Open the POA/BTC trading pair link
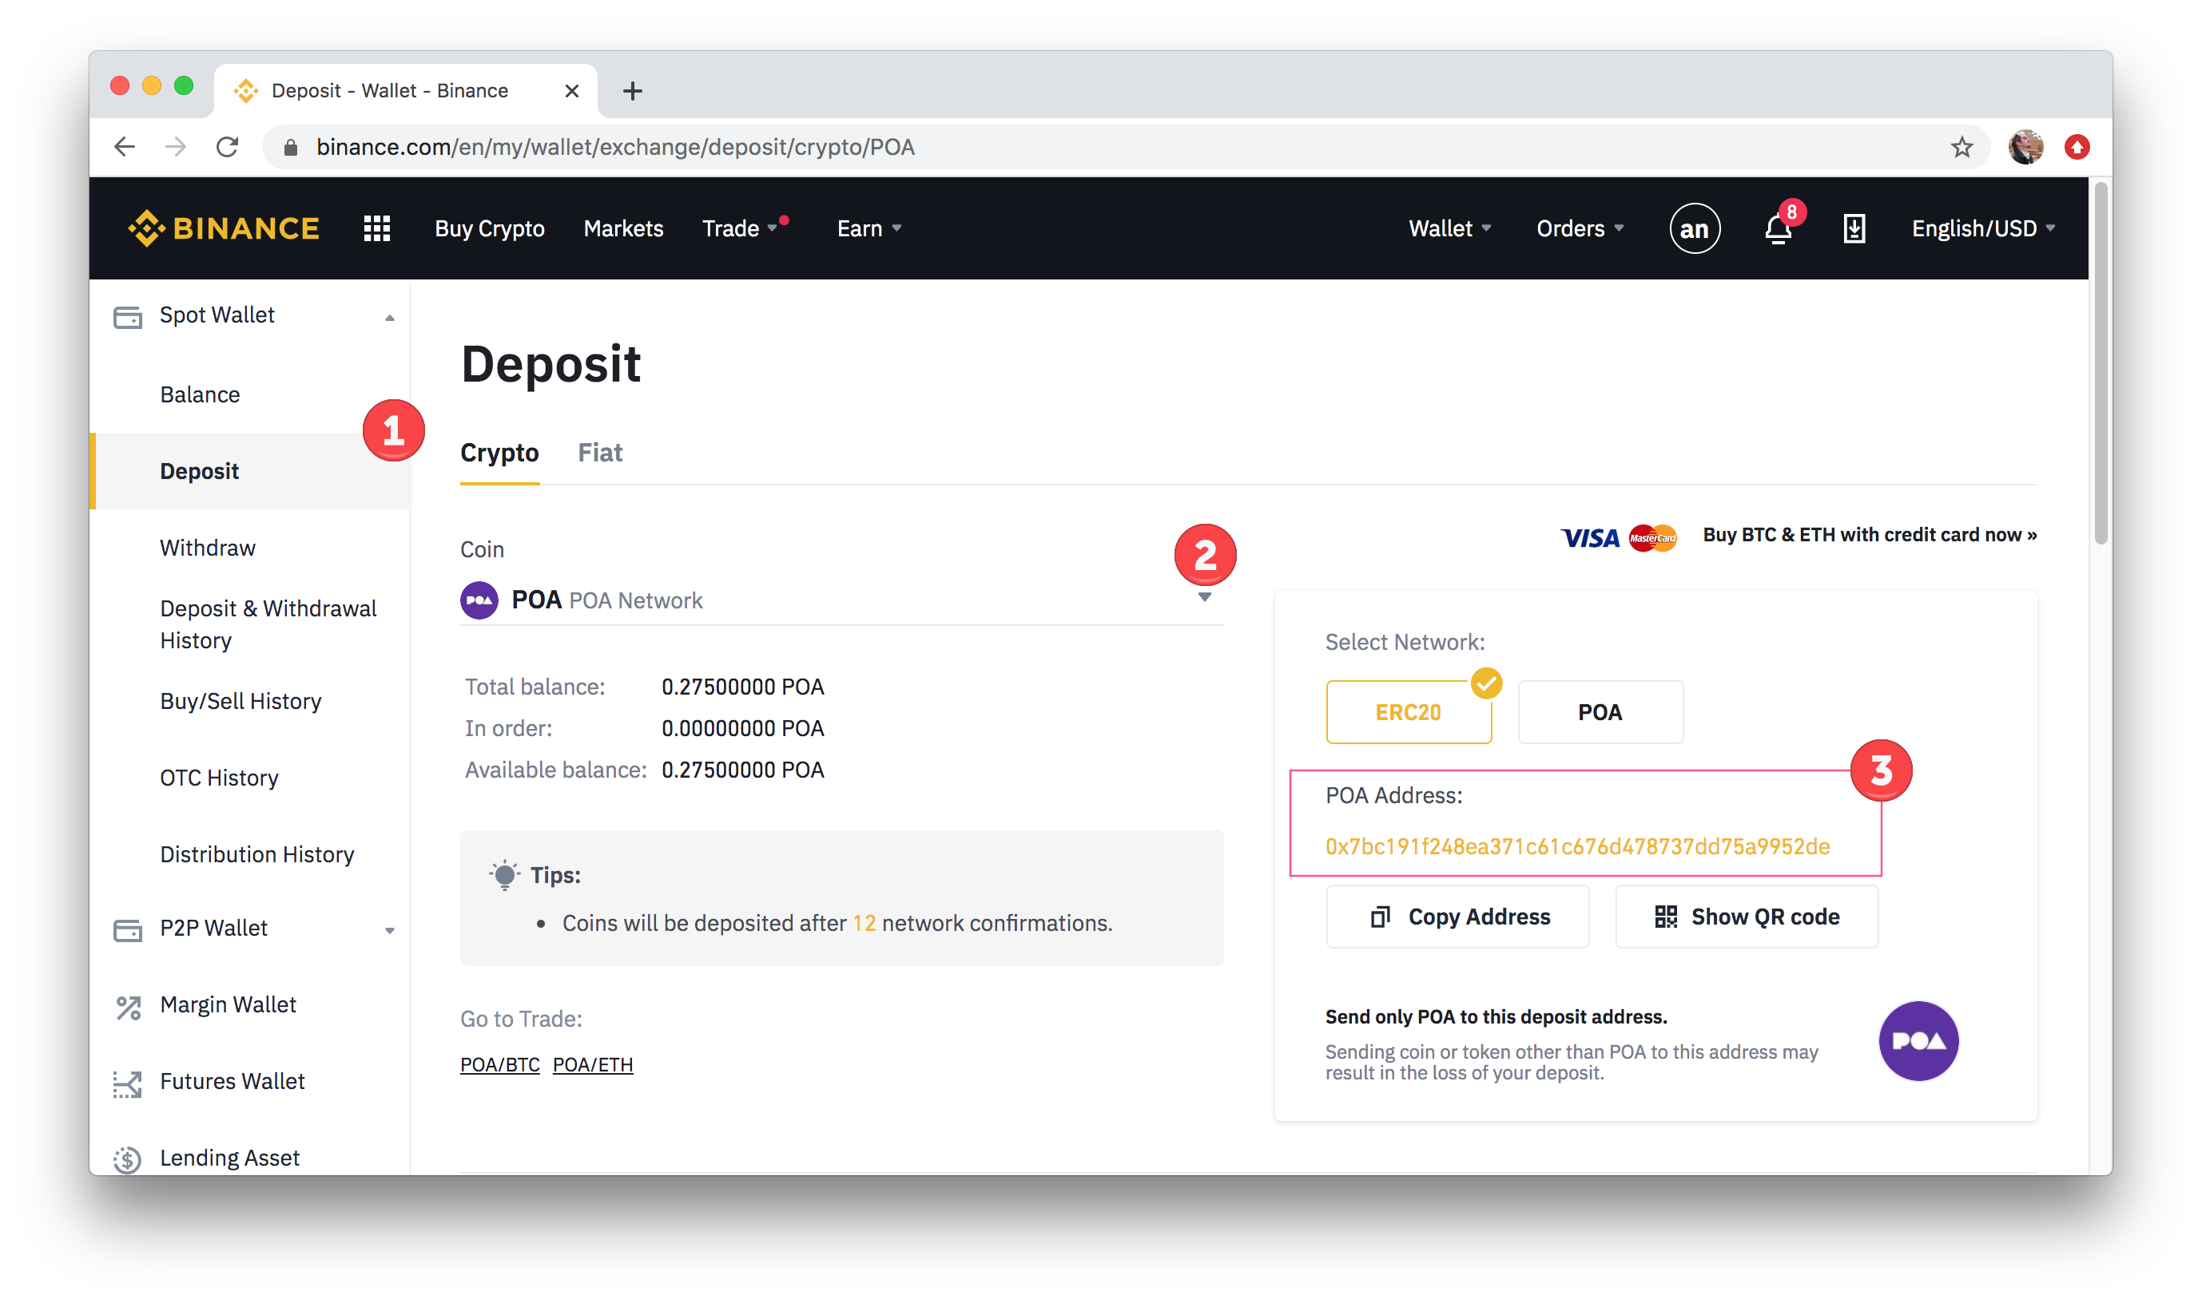2202x1303 pixels. click(x=500, y=1064)
